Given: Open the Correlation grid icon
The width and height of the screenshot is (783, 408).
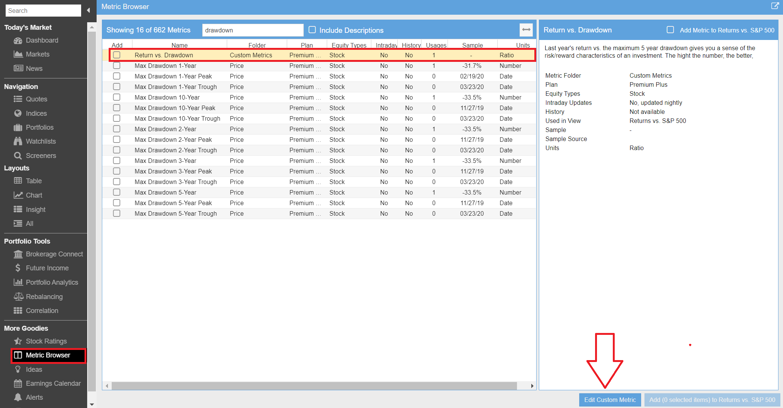Looking at the screenshot, I should coord(18,311).
